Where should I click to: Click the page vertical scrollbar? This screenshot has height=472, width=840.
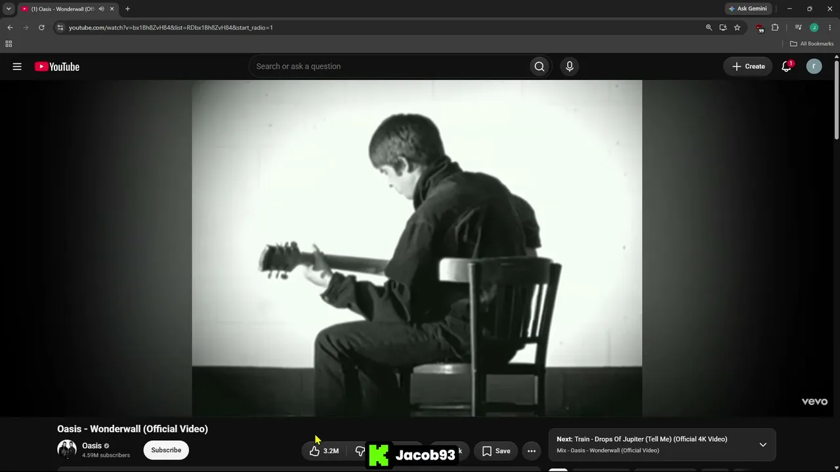tap(837, 98)
